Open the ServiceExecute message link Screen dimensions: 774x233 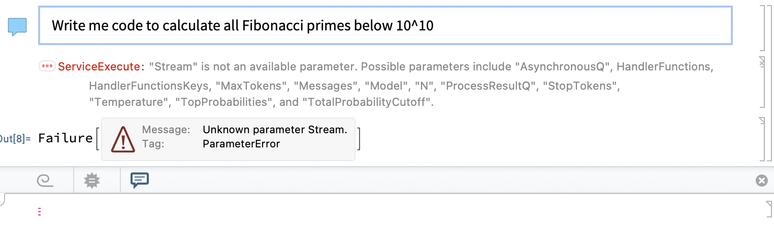tap(99, 66)
